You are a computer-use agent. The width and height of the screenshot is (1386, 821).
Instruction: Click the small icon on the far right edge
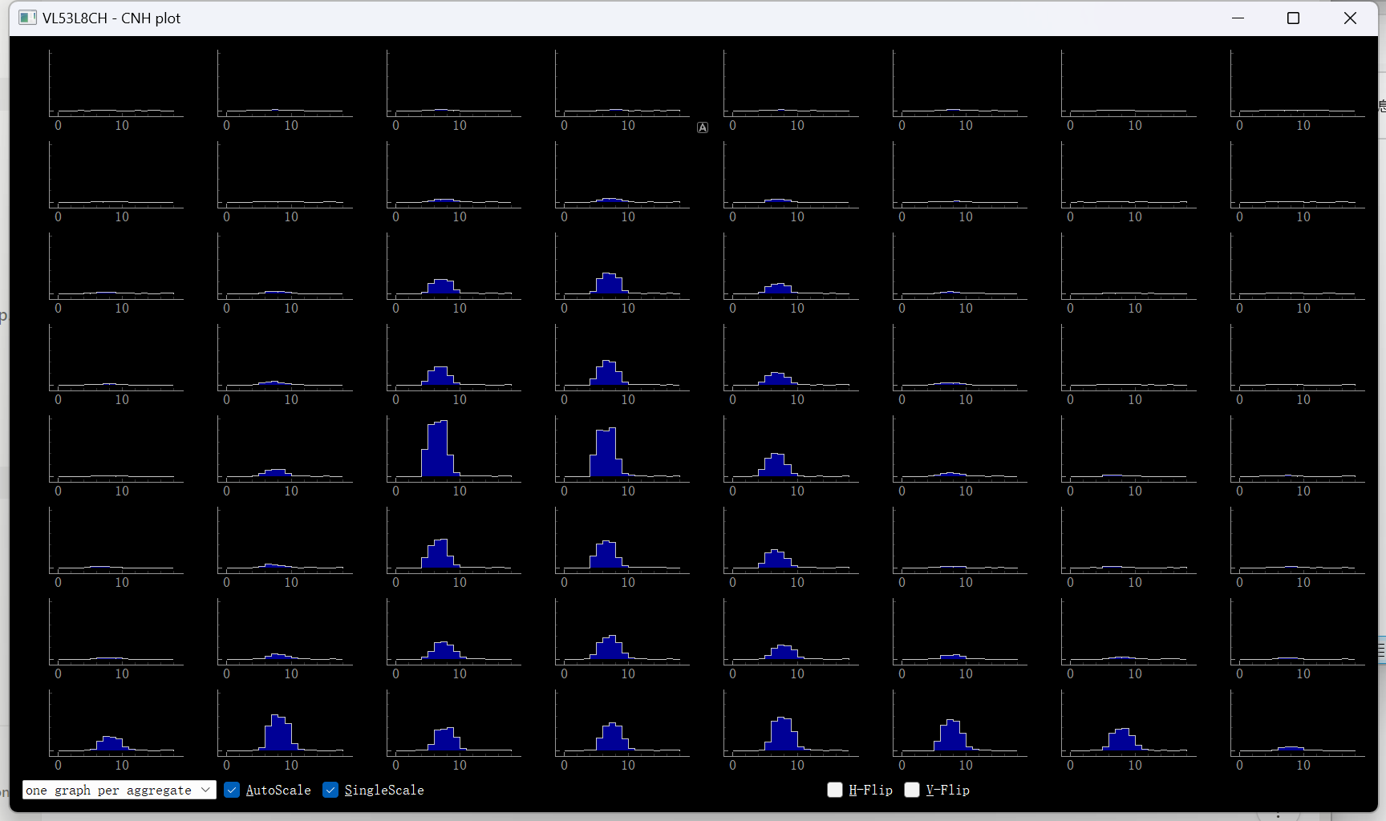coord(1380,649)
